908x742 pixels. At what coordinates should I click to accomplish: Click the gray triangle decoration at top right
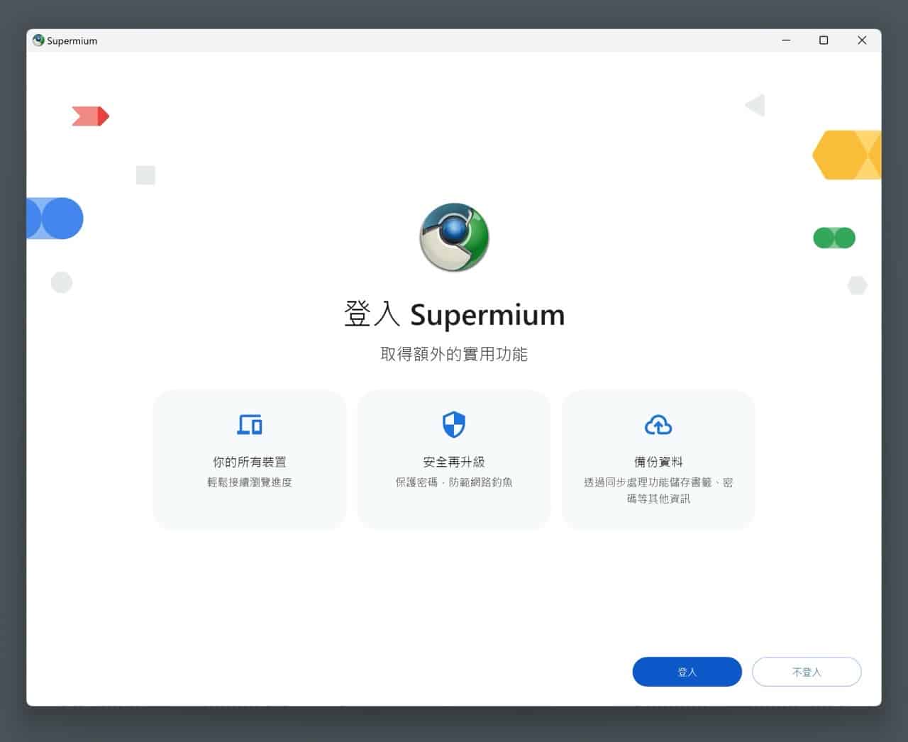pyautogui.click(x=755, y=106)
